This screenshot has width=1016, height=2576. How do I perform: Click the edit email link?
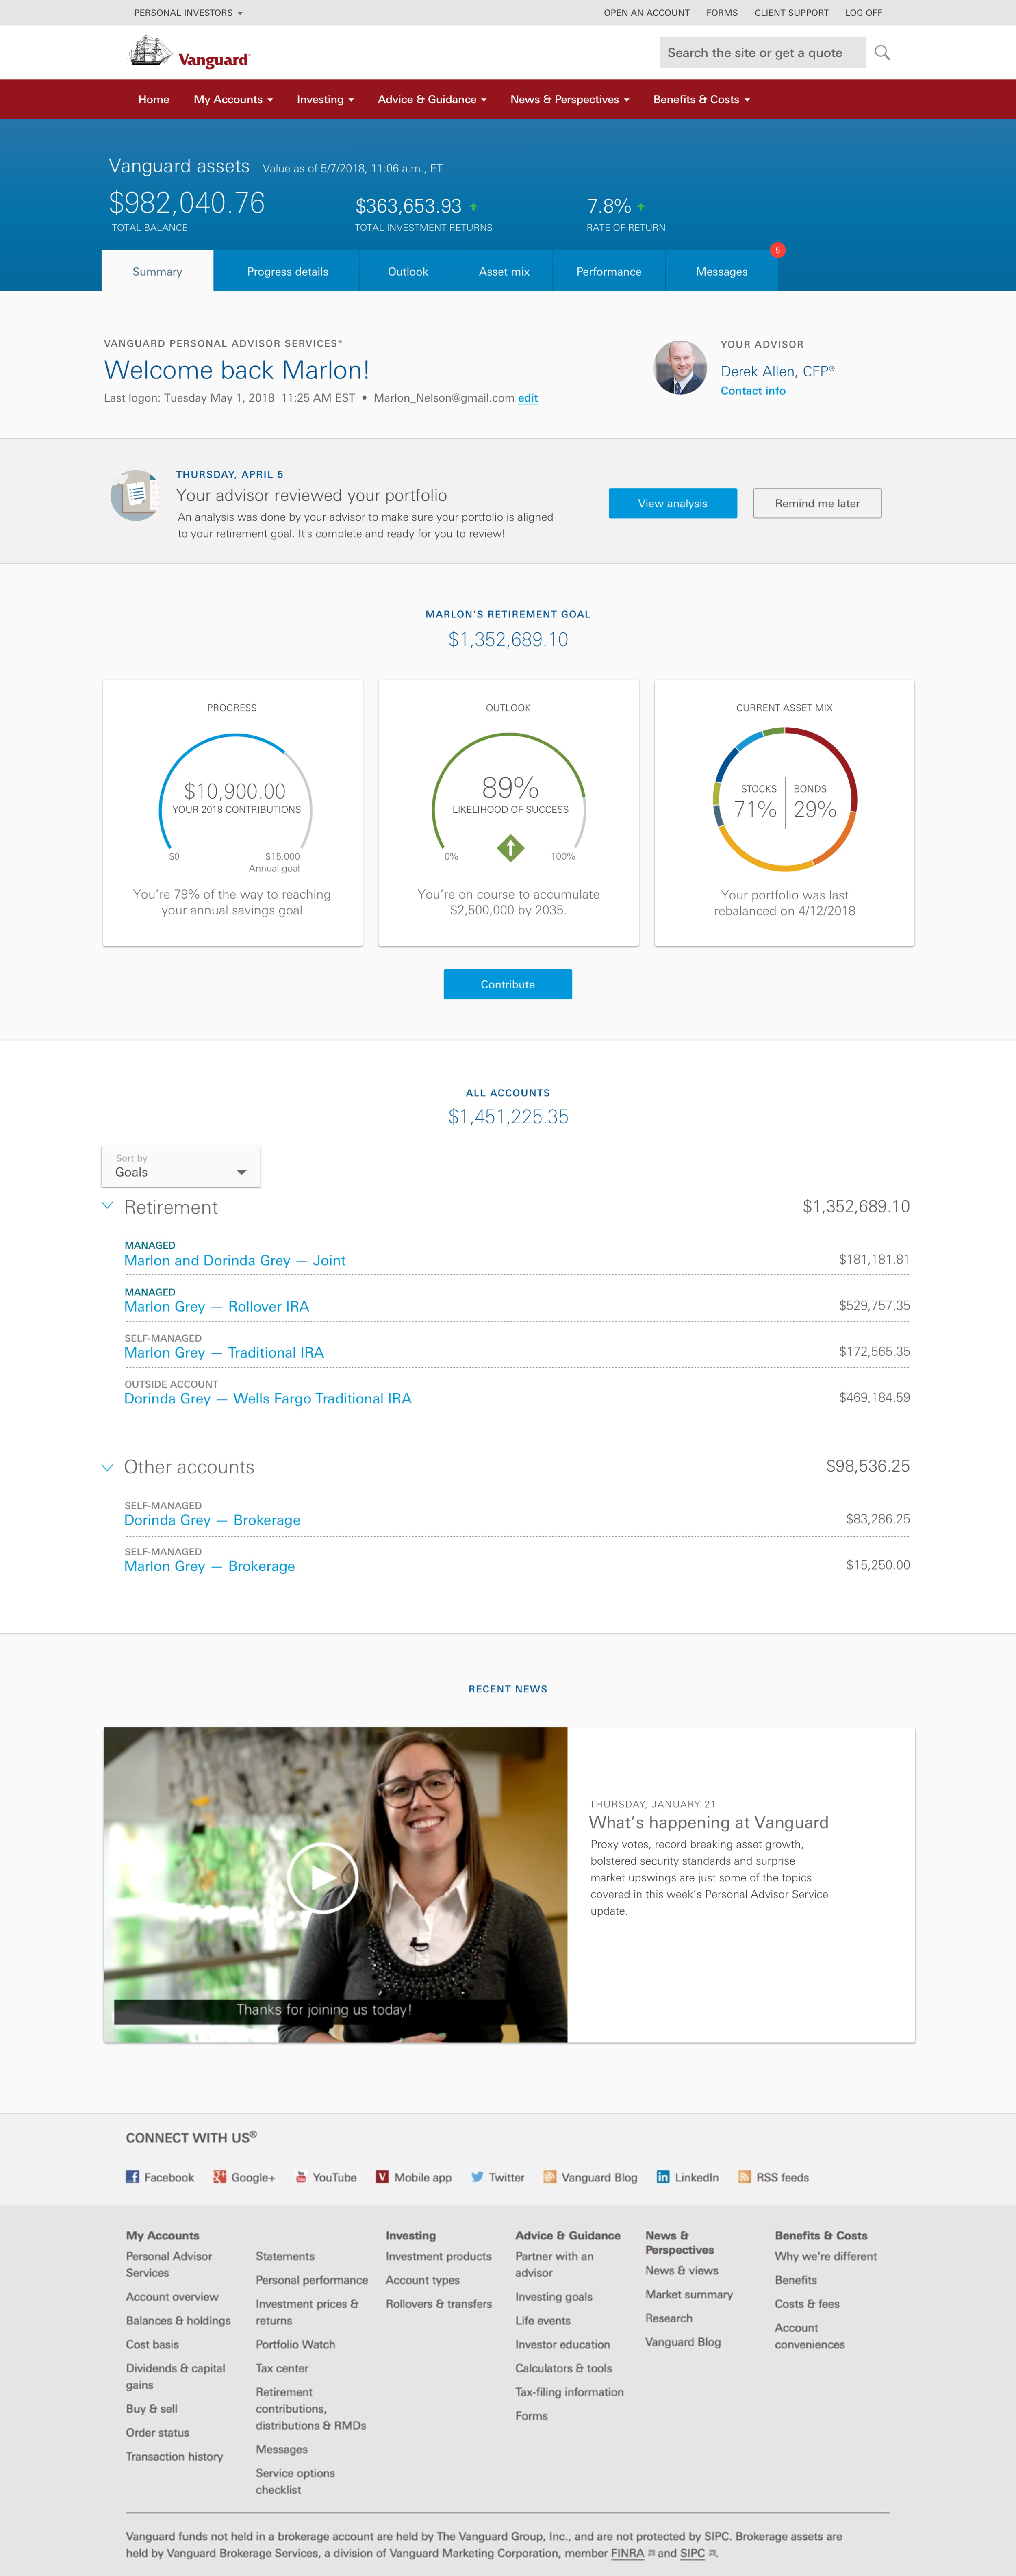coord(528,398)
